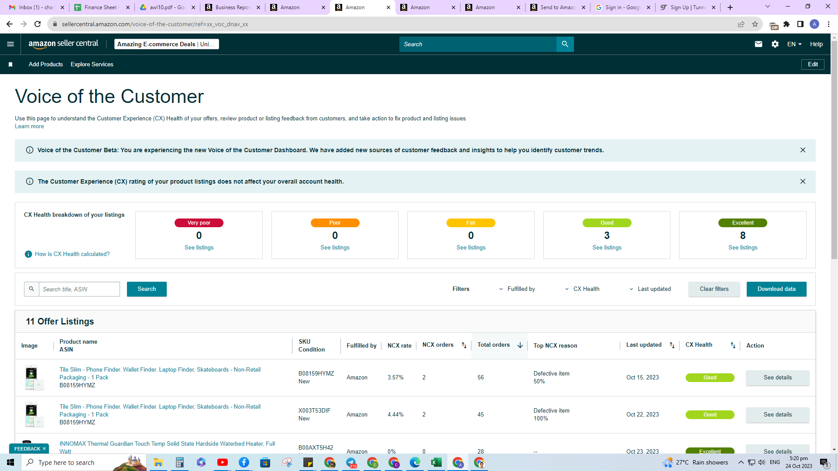See details for SKU X003T53DIF listing
Screen dimensions: 838x471
778,415
